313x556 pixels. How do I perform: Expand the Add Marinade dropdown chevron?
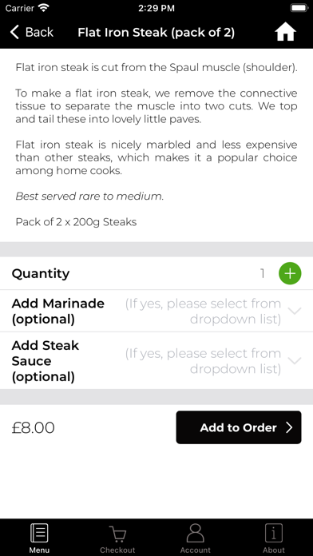pyautogui.click(x=295, y=311)
